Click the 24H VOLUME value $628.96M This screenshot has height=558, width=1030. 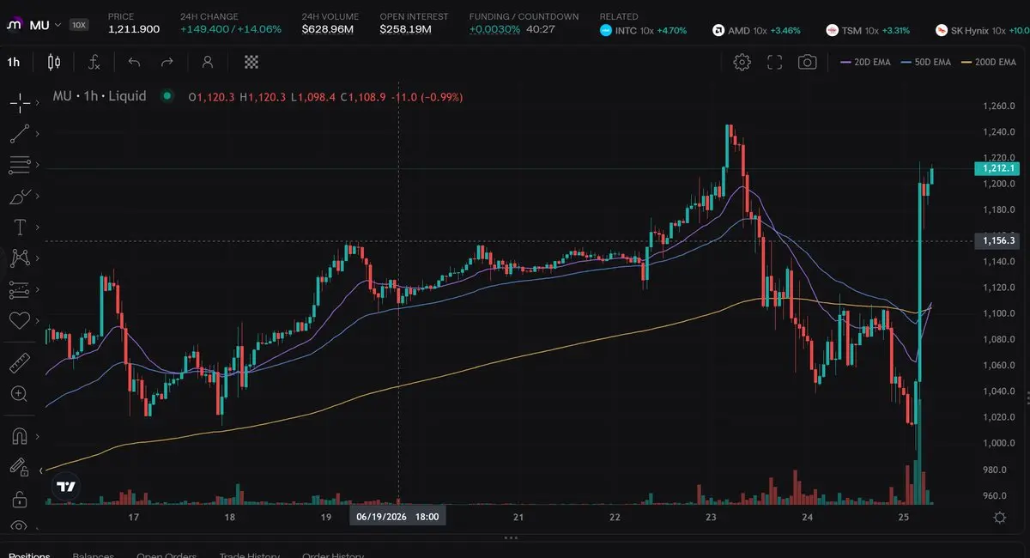327,29
